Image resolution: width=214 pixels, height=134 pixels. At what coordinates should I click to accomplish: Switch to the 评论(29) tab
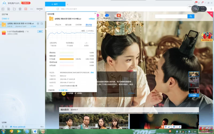(58, 25)
